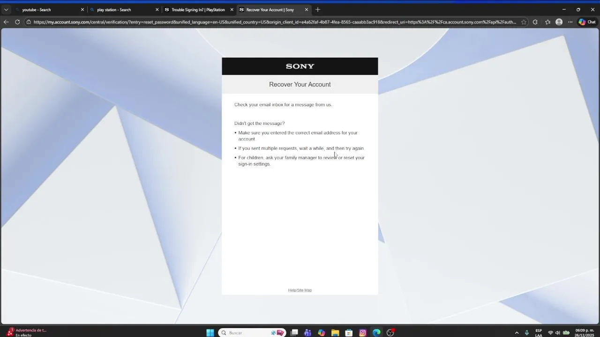
Task: Open the battery status tray icon
Action: coord(566,333)
